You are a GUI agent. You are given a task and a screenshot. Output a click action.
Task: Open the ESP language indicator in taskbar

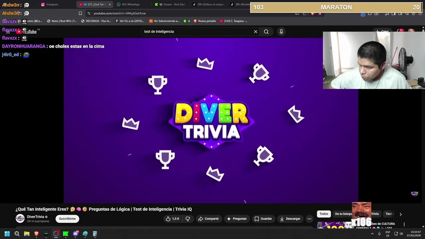[x=388, y=234]
